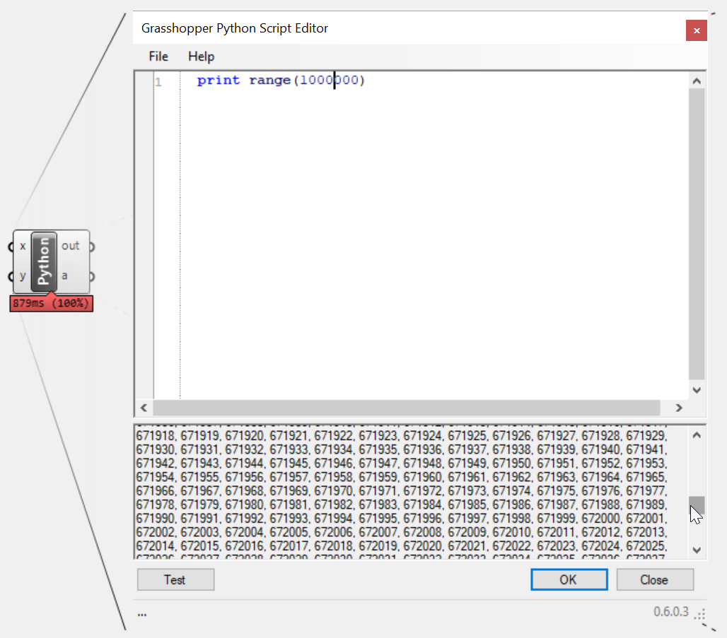The width and height of the screenshot is (727, 638).
Task: Close the editor via the red x button
Action: (696, 30)
